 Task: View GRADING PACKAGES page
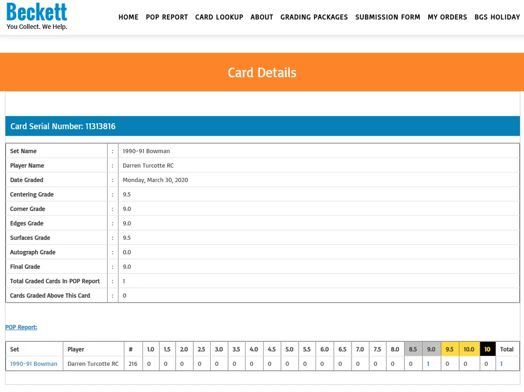click(314, 17)
